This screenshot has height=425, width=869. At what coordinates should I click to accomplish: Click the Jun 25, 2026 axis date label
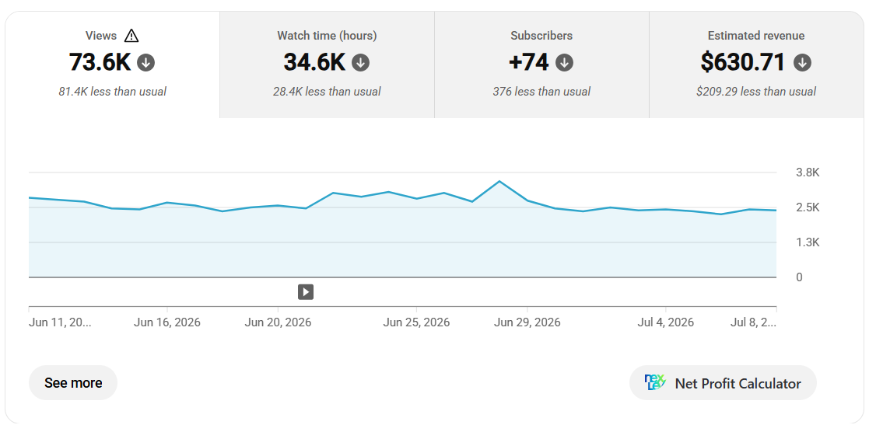coord(416,322)
